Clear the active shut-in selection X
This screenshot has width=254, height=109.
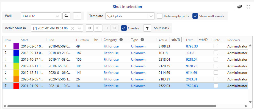73,28
